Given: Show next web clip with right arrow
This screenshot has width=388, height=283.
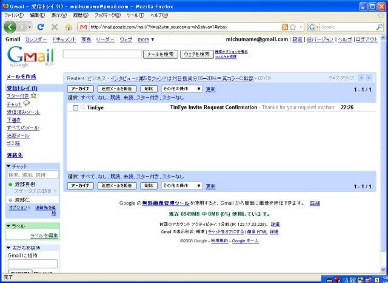Looking at the screenshot, I should [x=369, y=78].
